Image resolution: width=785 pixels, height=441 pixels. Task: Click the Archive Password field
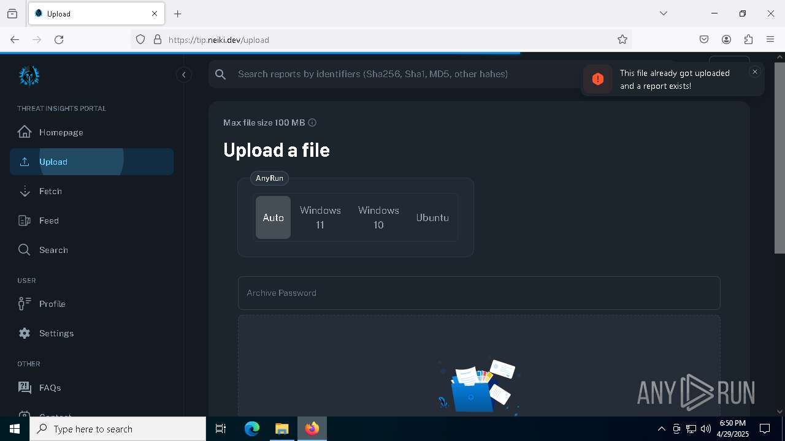[x=479, y=293]
